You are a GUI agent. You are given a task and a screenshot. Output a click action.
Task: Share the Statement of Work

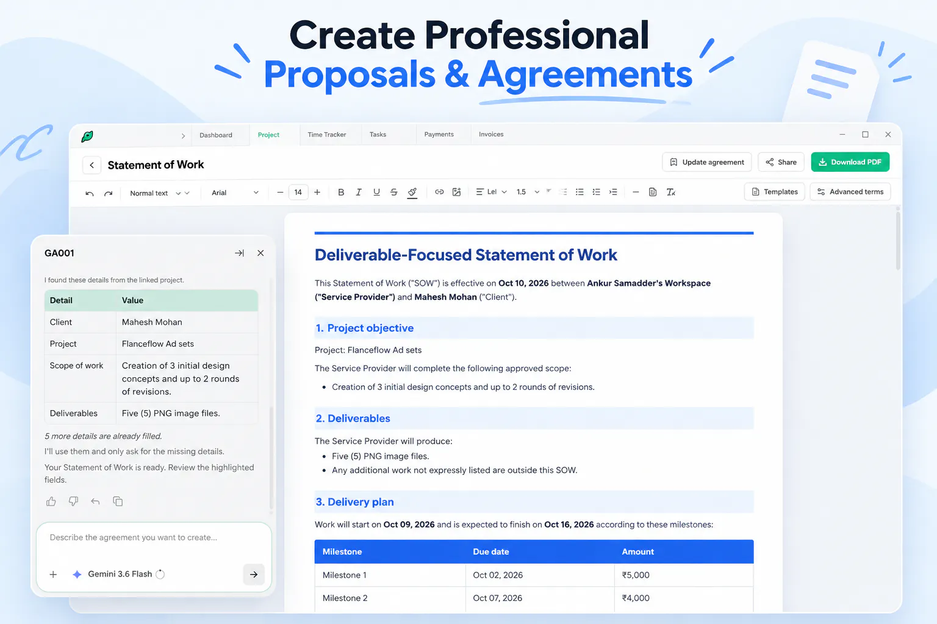[x=781, y=162]
